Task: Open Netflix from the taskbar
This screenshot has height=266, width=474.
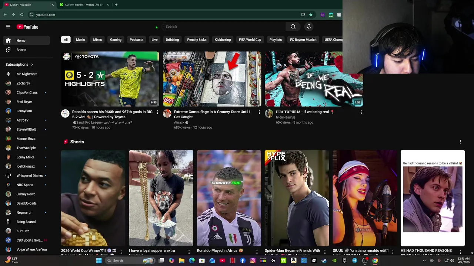Action: (x=232, y=260)
